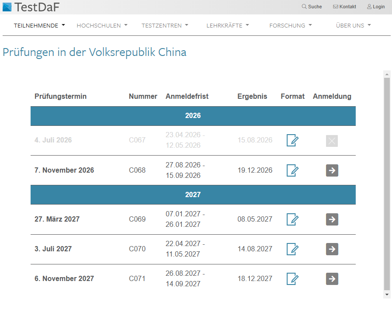Register for exam C069 via arrow button
392x309 pixels.
coord(332,219)
